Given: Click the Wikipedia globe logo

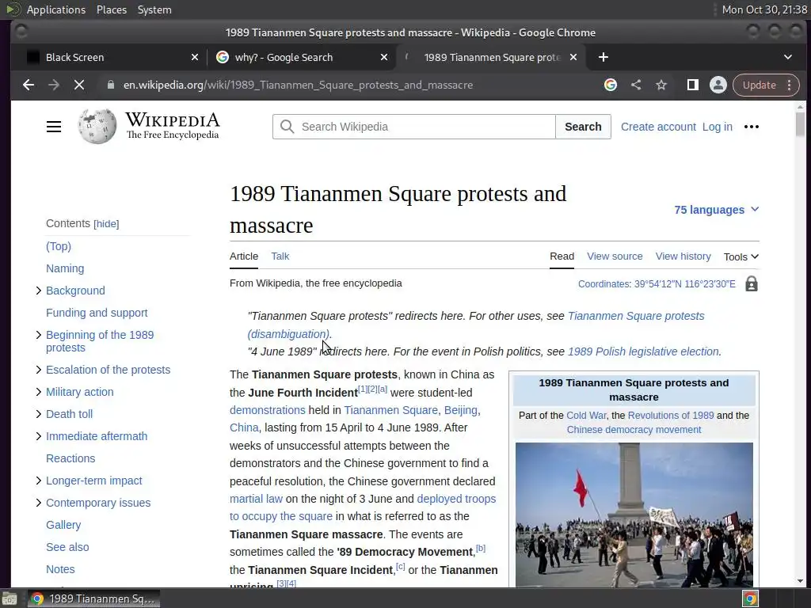Looking at the screenshot, I should pyautogui.click(x=97, y=126).
